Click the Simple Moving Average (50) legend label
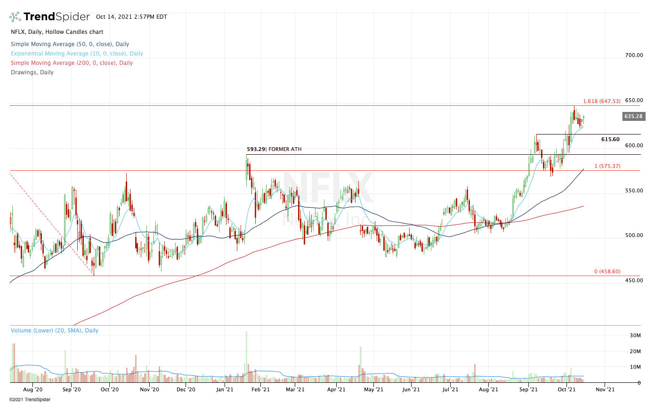 pos(70,44)
